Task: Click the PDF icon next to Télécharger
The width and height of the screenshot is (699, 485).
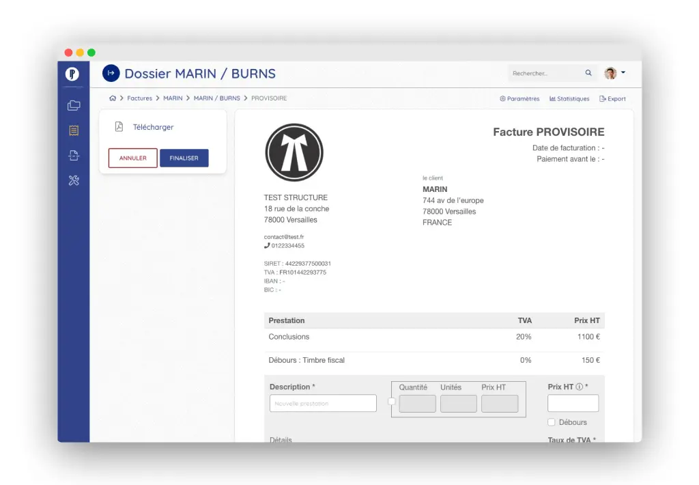Action: click(x=119, y=127)
